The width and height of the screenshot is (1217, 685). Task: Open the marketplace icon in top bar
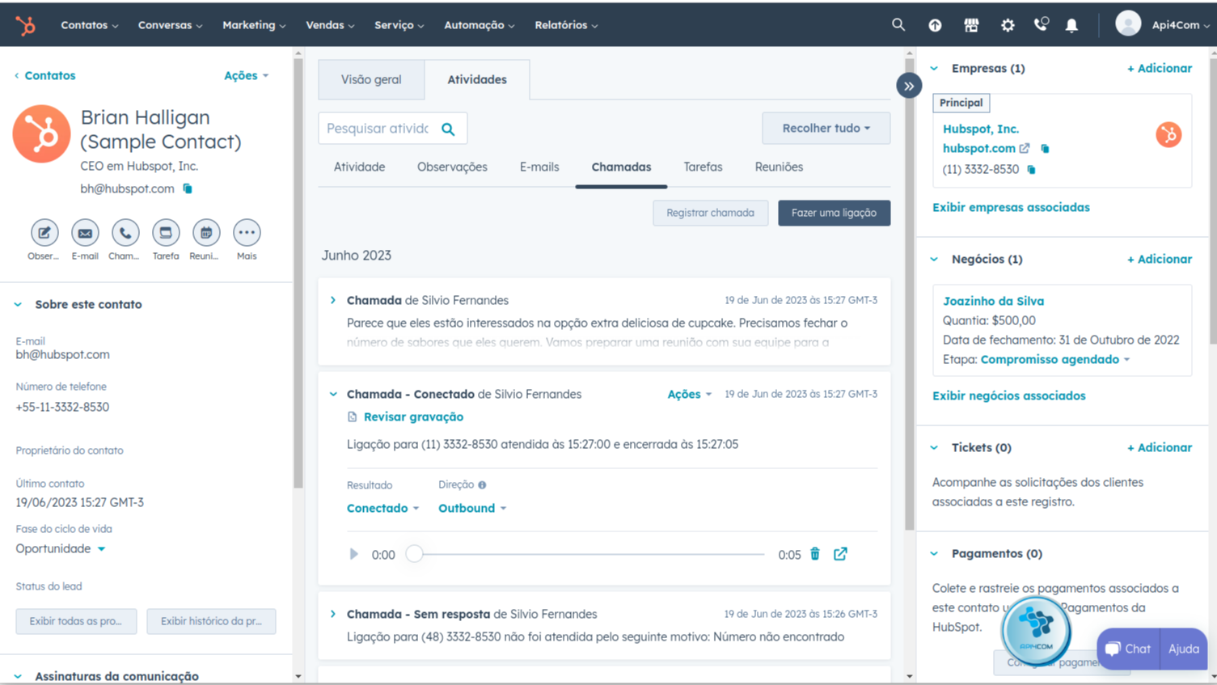[971, 25]
